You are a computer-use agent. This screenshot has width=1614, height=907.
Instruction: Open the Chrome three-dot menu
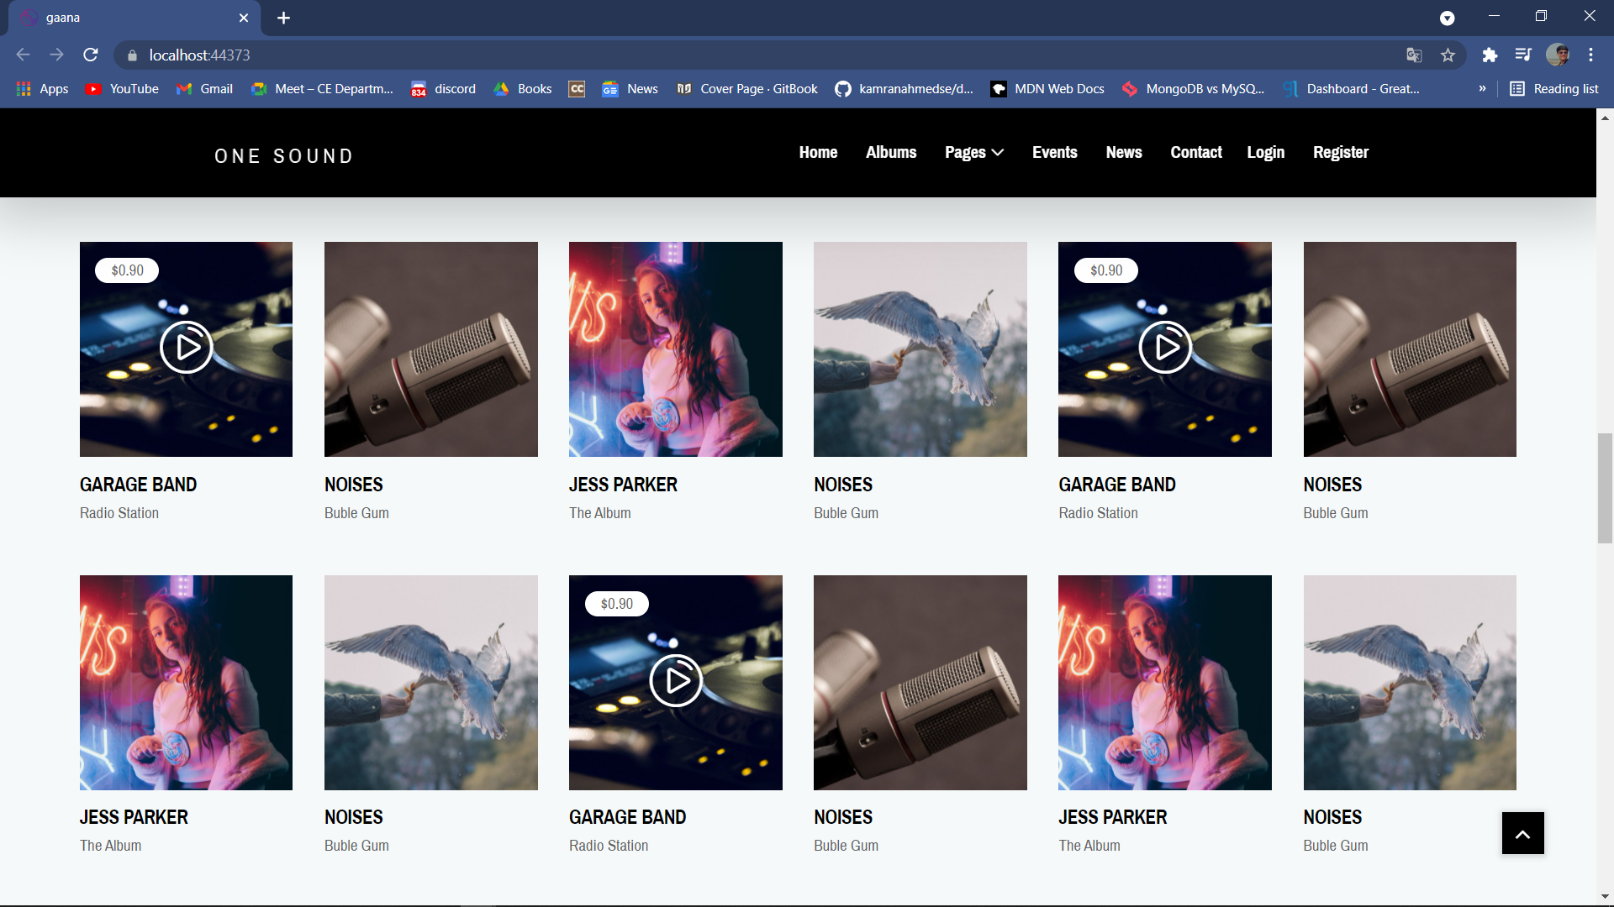pyautogui.click(x=1590, y=55)
